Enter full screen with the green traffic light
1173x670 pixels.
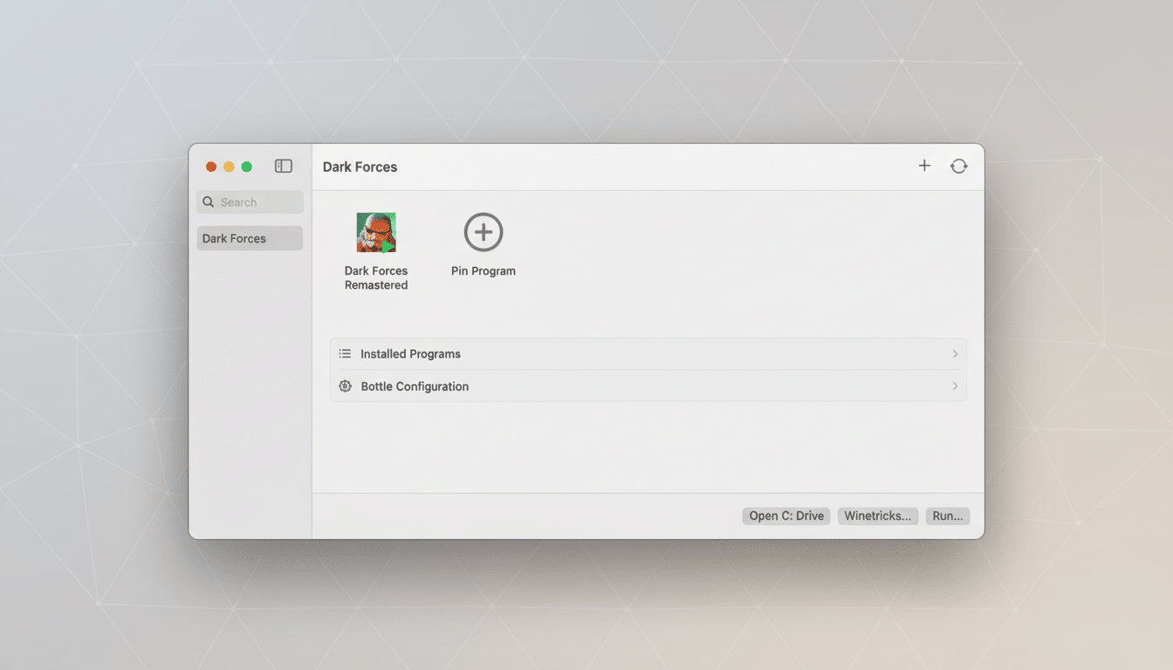tap(246, 166)
